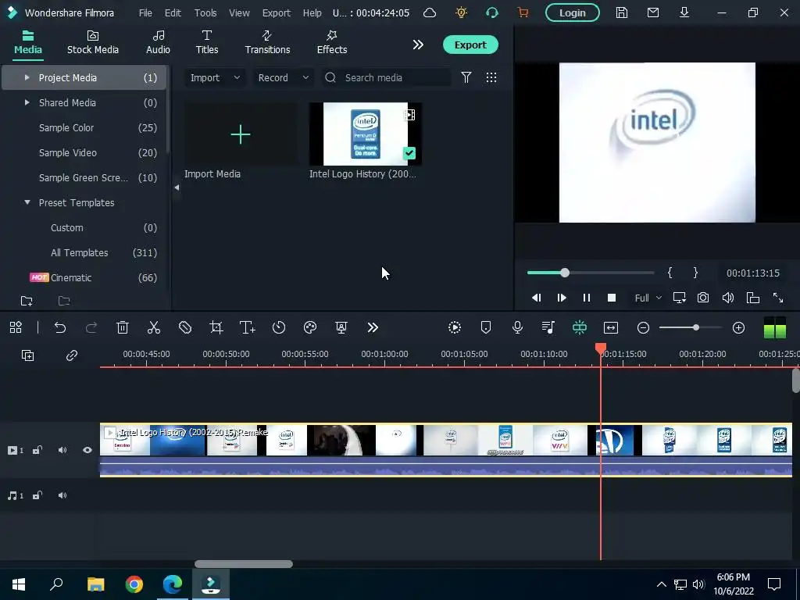Collapse media sidebar arrow
The height and width of the screenshot is (600, 800).
177,187
